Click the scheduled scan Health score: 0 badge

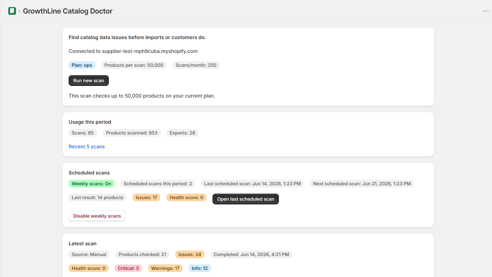[x=186, y=198]
